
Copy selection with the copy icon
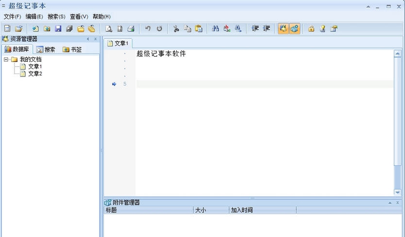pos(187,29)
